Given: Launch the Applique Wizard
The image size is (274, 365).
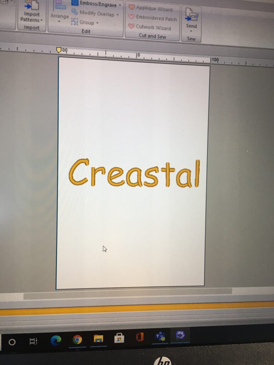Looking at the screenshot, I should click(150, 9).
